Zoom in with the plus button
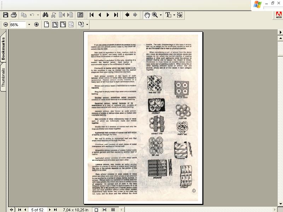 point(36,24)
